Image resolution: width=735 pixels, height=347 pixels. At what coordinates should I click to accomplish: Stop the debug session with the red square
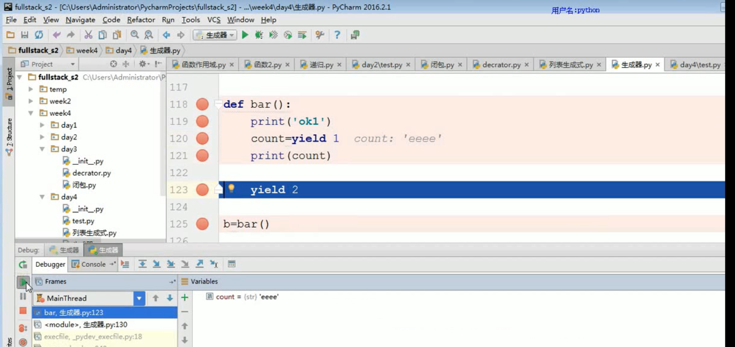pyautogui.click(x=23, y=311)
